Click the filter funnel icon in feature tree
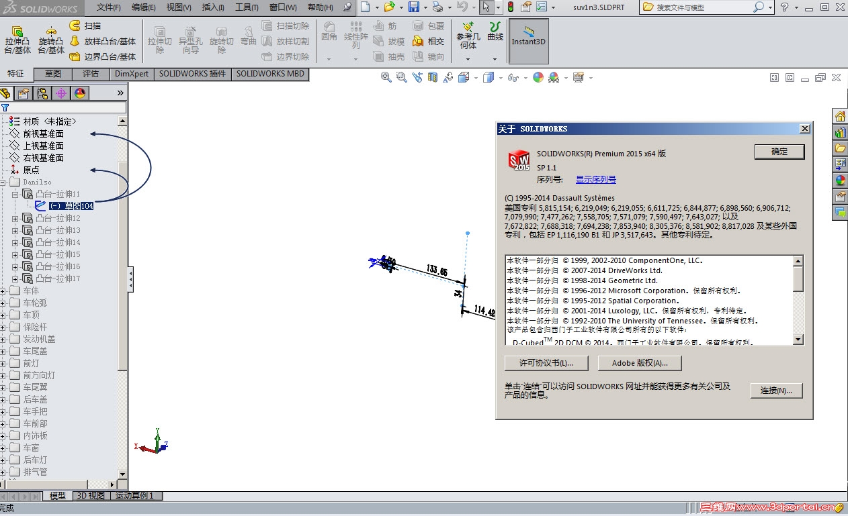Image resolution: width=848 pixels, height=516 pixels. click(5, 107)
